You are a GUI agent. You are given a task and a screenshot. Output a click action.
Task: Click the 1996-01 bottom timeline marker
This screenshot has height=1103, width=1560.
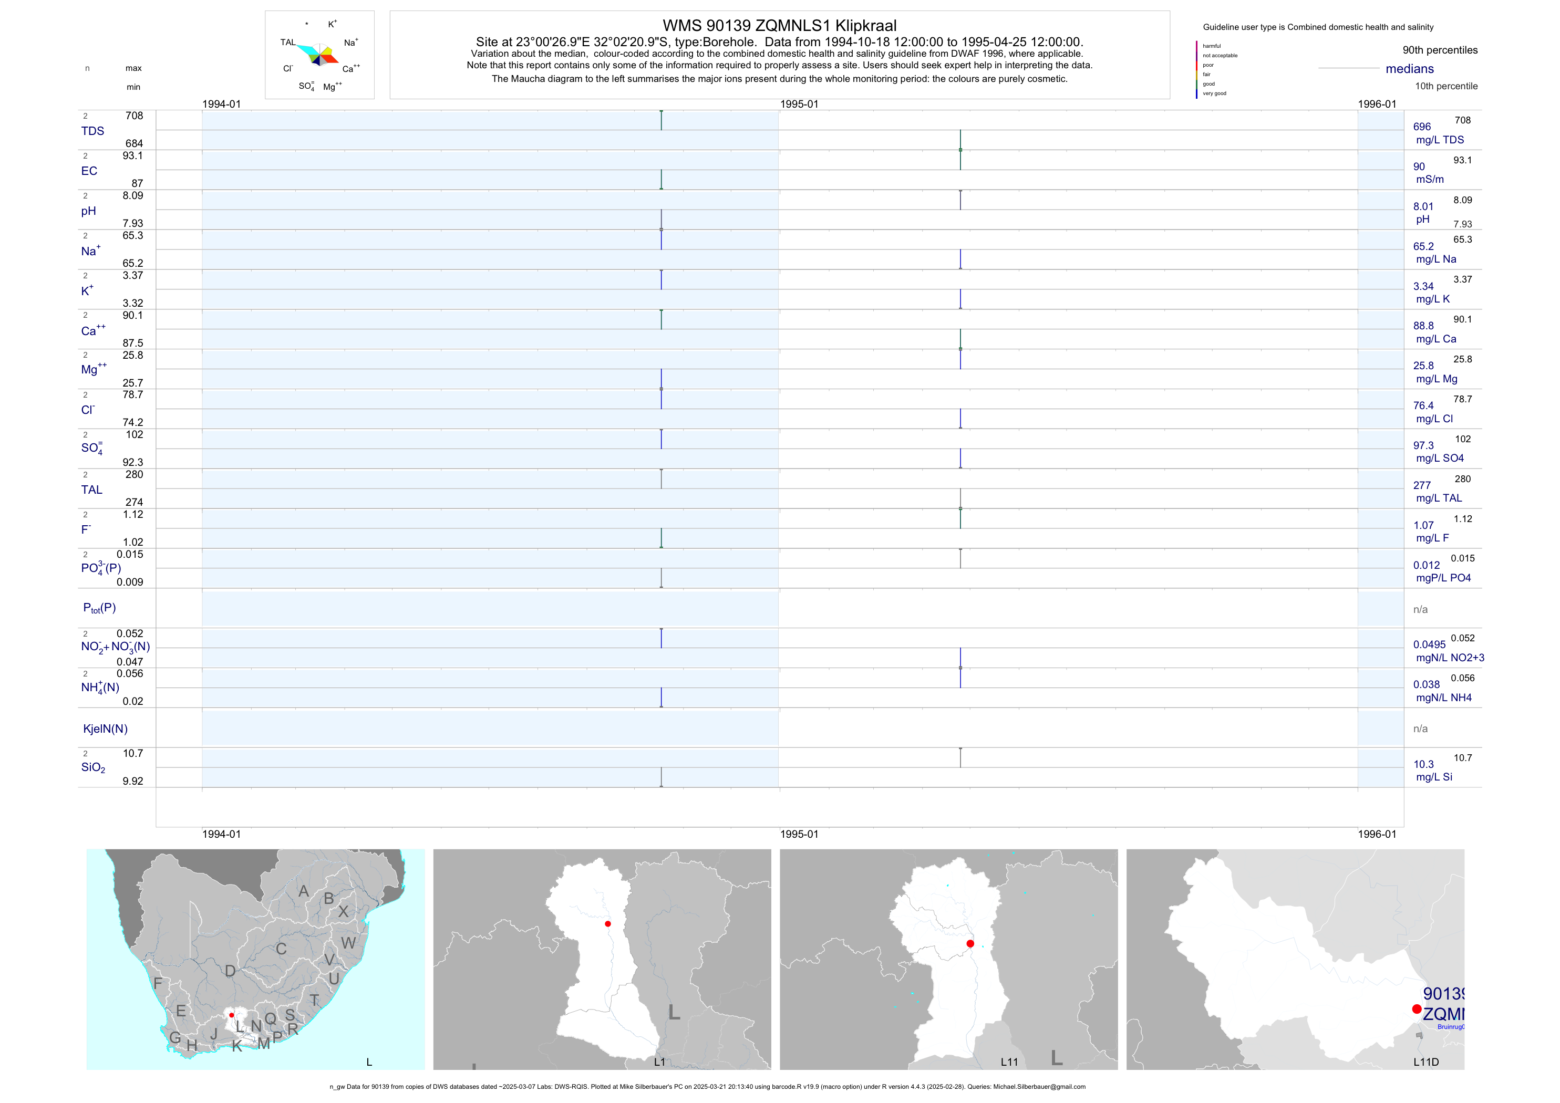click(x=1377, y=834)
